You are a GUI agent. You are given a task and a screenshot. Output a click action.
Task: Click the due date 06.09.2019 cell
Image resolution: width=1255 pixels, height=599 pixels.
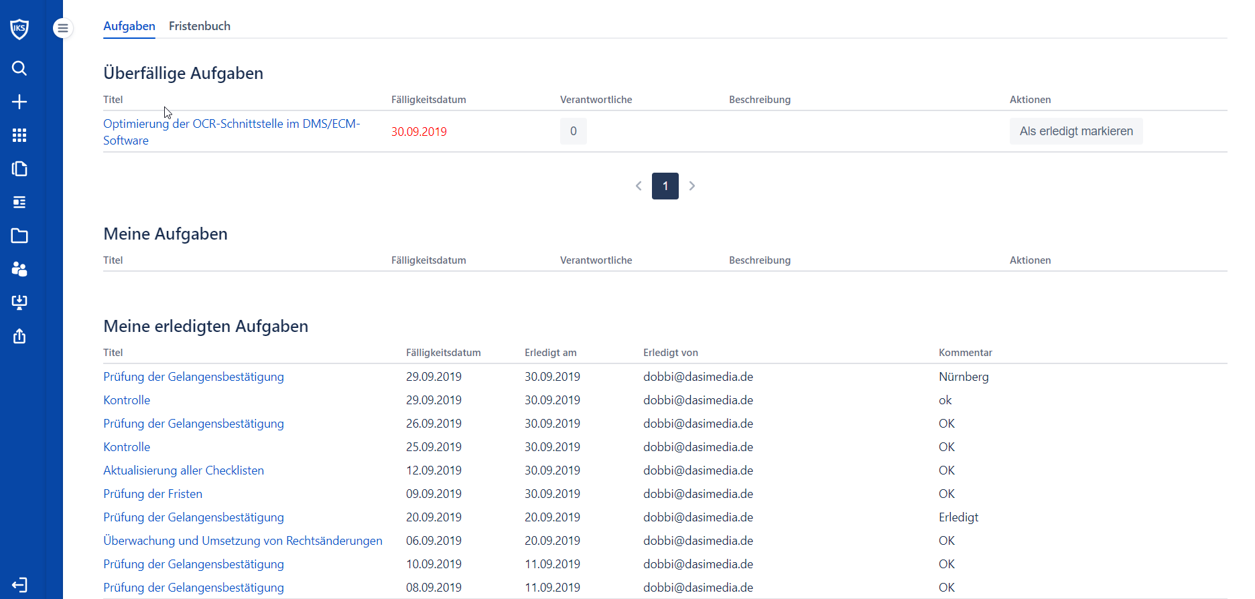pos(434,541)
